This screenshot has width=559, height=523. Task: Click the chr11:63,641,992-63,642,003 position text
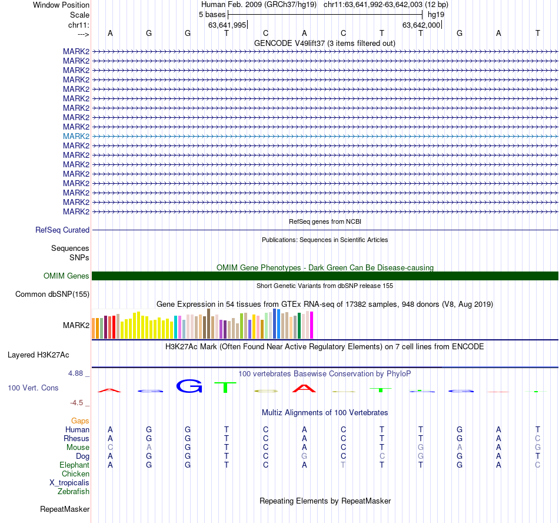[x=373, y=5]
